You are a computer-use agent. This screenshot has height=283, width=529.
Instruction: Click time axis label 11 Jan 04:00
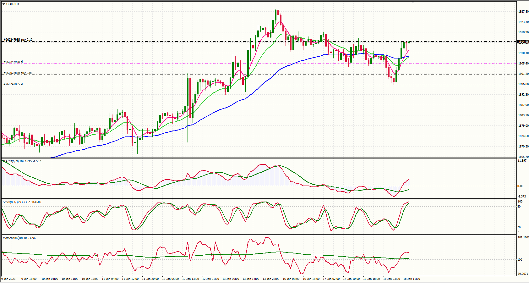[110, 279]
